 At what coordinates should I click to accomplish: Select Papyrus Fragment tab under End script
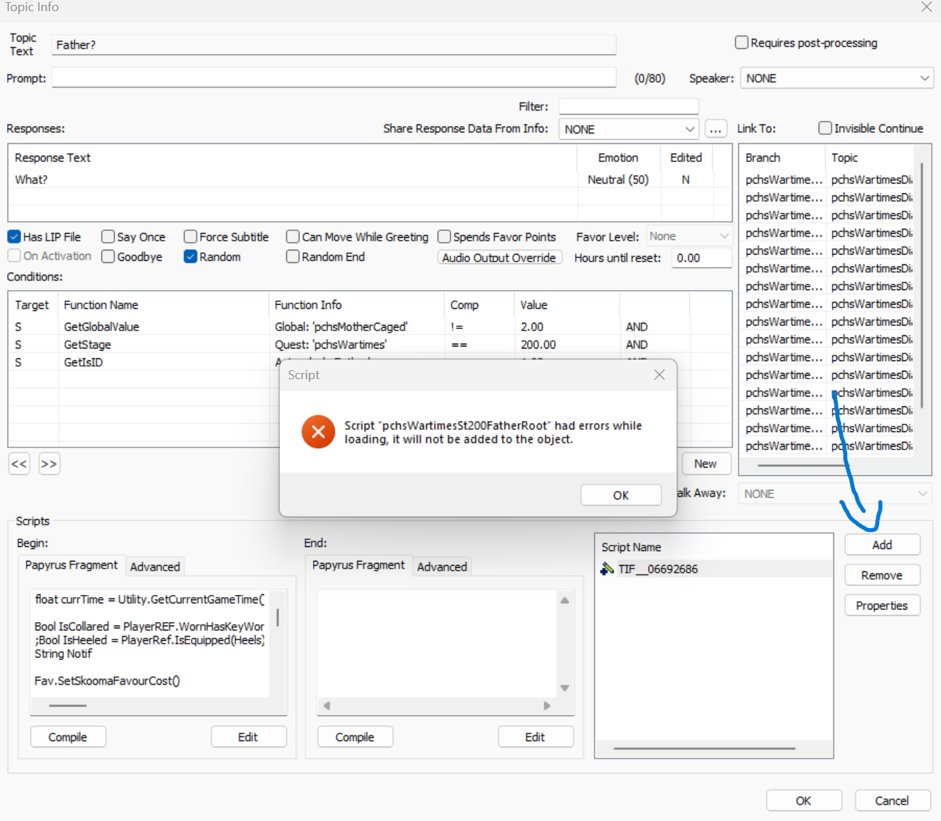click(x=358, y=566)
